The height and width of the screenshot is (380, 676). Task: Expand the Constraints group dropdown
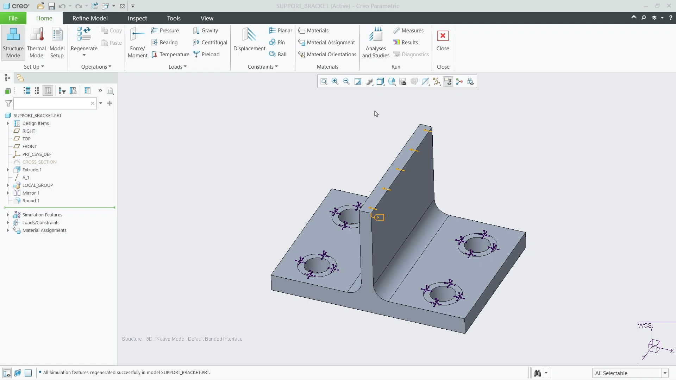263,67
